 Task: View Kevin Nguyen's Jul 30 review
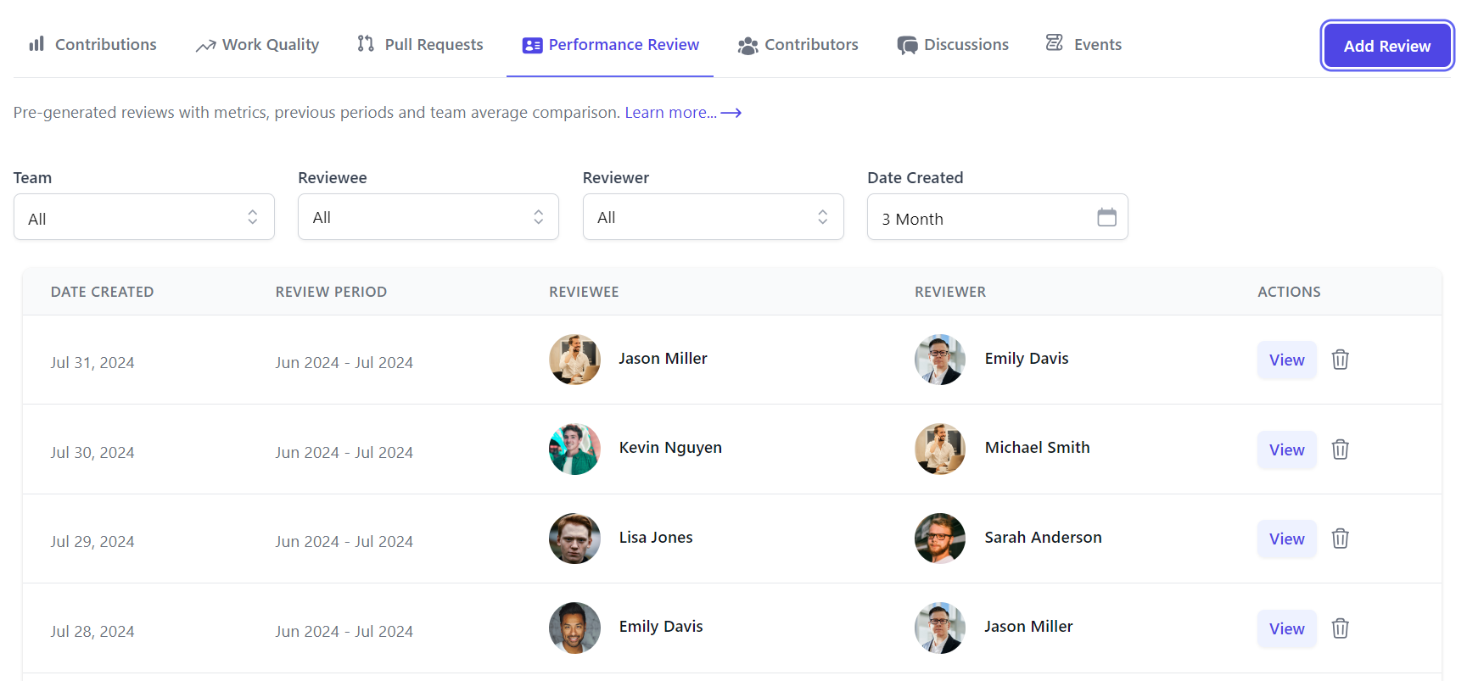1286,449
